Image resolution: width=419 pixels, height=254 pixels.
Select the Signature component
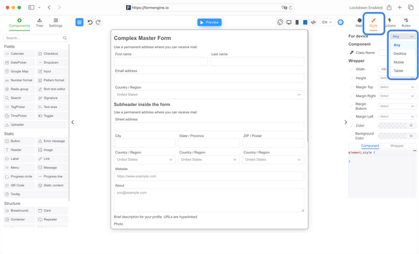coord(52,98)
